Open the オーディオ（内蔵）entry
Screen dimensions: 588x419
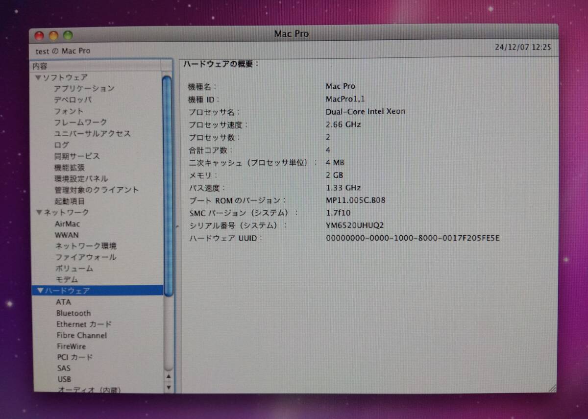[89, 390]
